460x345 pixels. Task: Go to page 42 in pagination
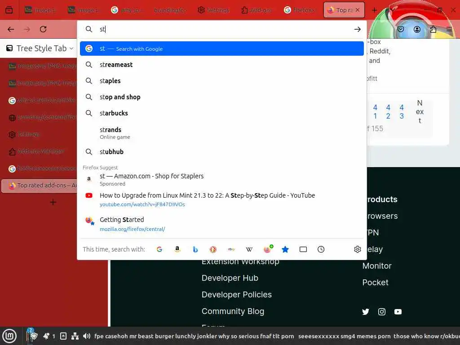coord(388,112)
